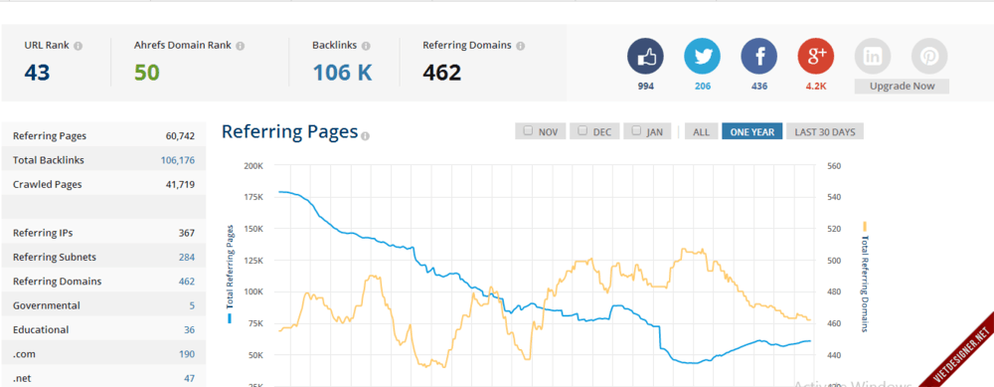Open the info tooltip beside URL Rank

[78, 46]
